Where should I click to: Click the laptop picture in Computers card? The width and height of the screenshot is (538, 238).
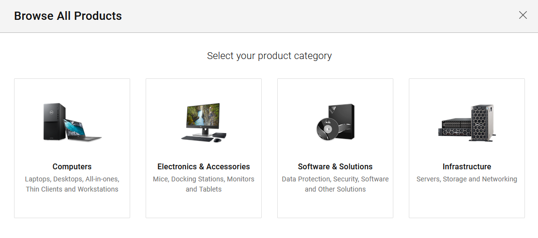[x=83, y=130]
